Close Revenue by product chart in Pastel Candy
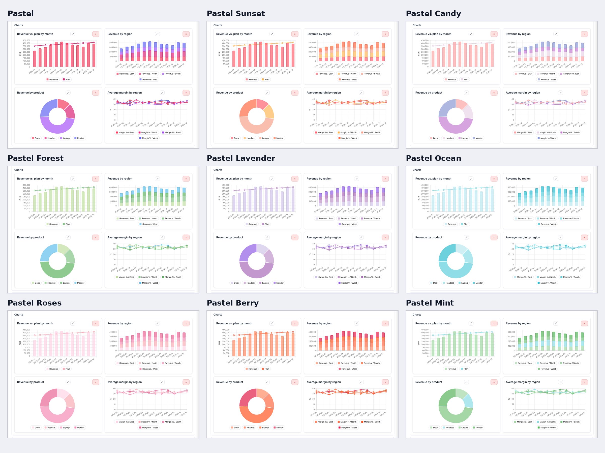605x453 pixels. click(494, 93)
